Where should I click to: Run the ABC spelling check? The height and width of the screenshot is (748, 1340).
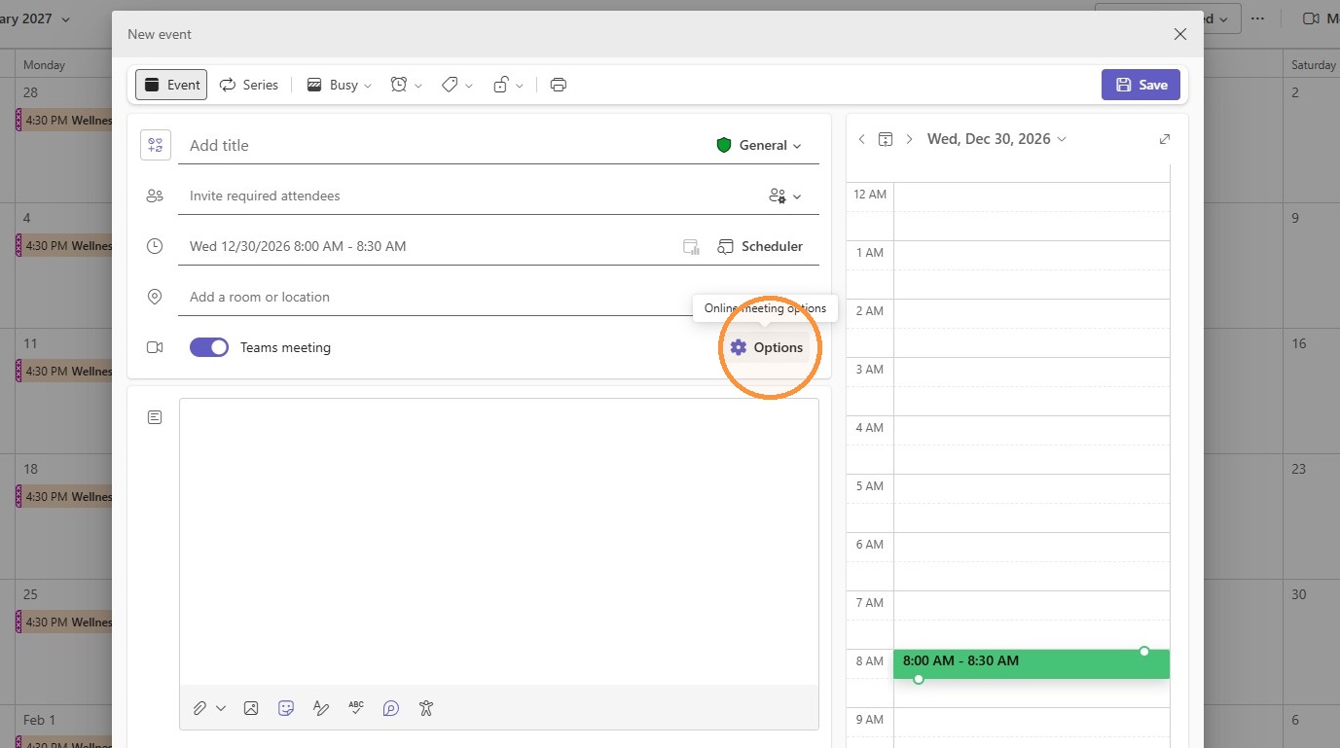(x=356, y=708)
